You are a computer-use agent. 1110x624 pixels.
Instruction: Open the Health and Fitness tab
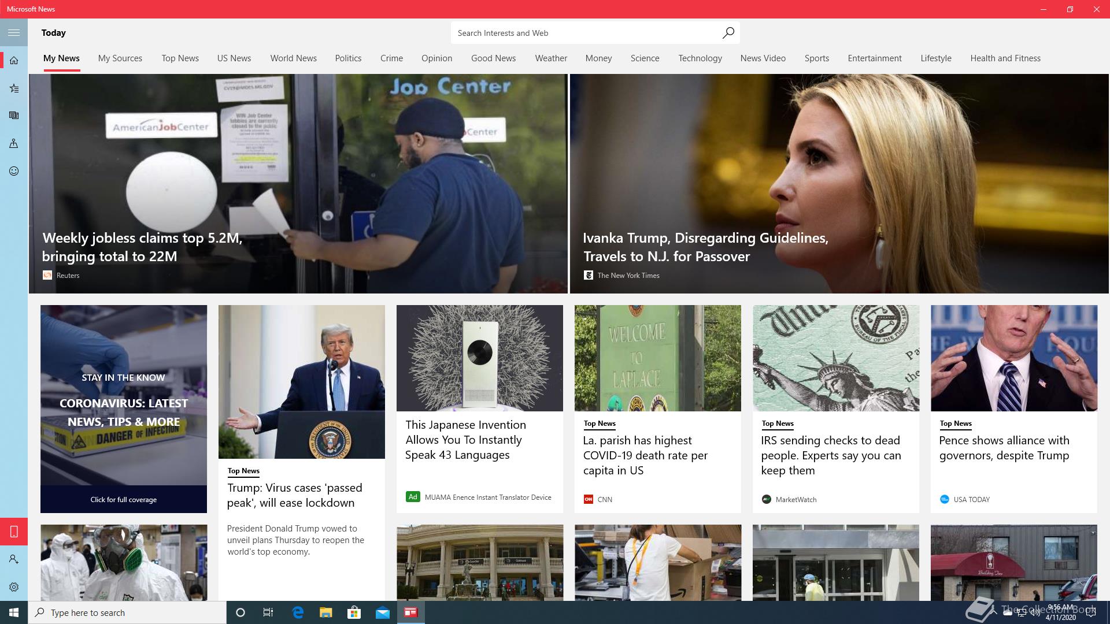[x=1005, y=58]
